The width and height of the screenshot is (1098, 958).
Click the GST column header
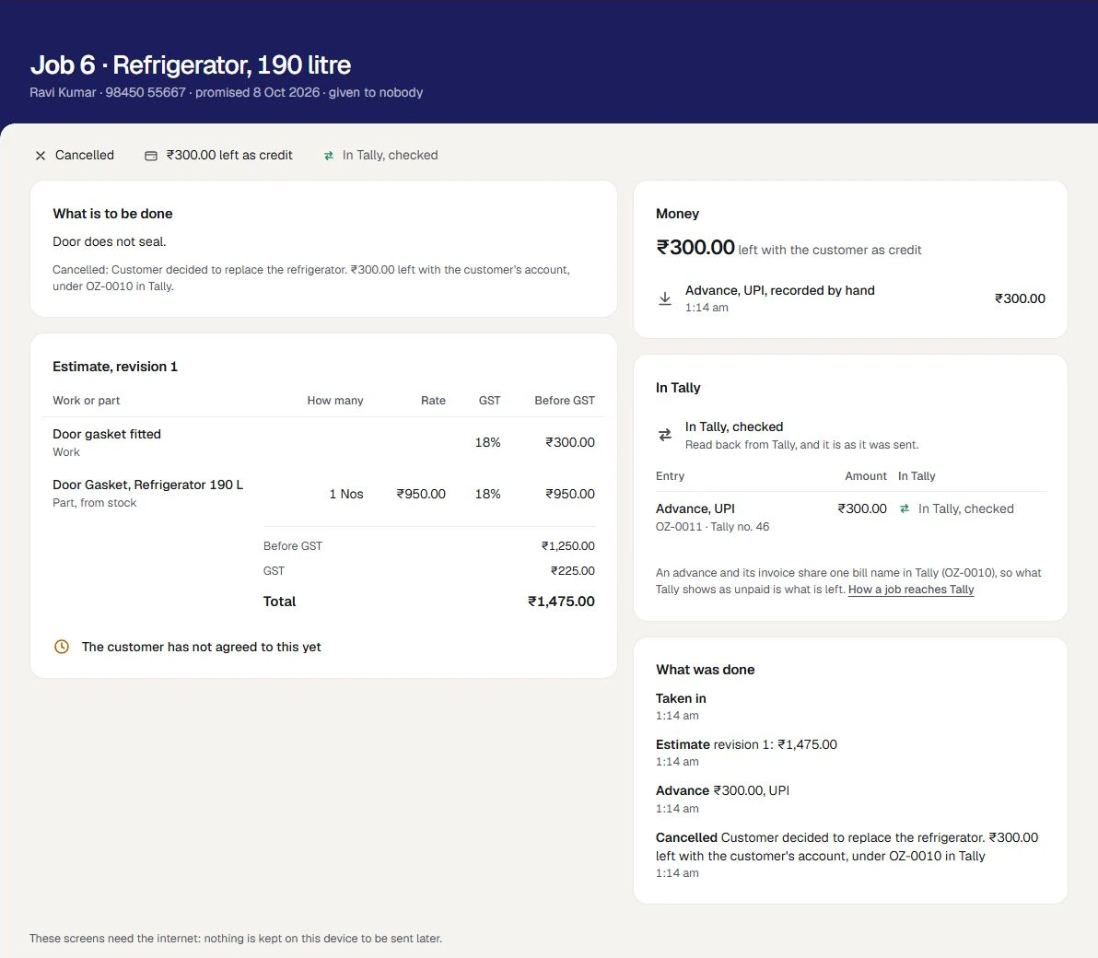click(x=489, y=401)
